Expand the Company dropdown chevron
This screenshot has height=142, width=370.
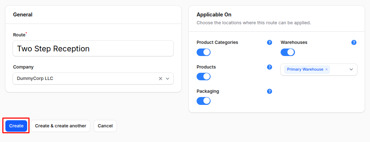tap(168, 78)
